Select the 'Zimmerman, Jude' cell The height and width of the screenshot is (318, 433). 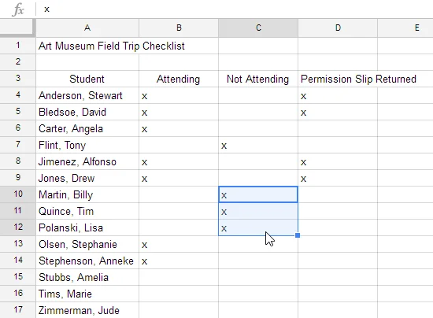coord(87,311)
